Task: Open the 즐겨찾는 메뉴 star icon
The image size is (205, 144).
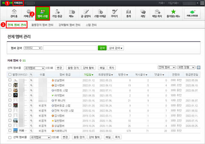Action: coord(173,12)
